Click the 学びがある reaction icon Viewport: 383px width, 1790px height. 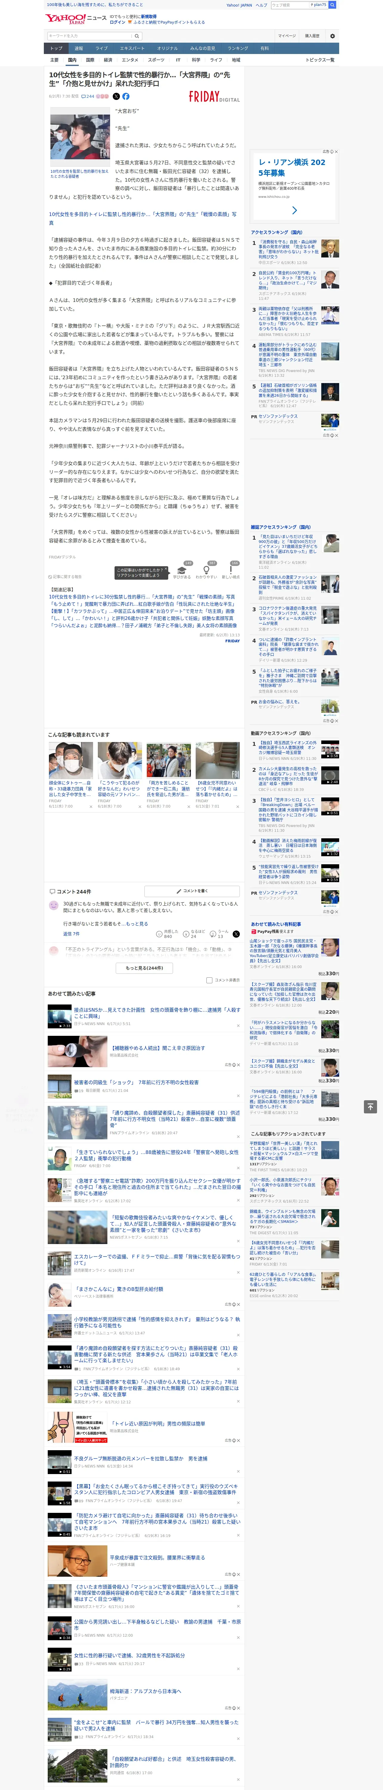pos(182,570)
